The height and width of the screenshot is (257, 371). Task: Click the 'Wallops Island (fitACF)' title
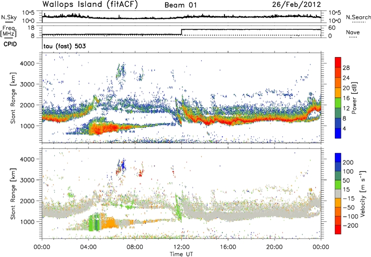point(90,5)
